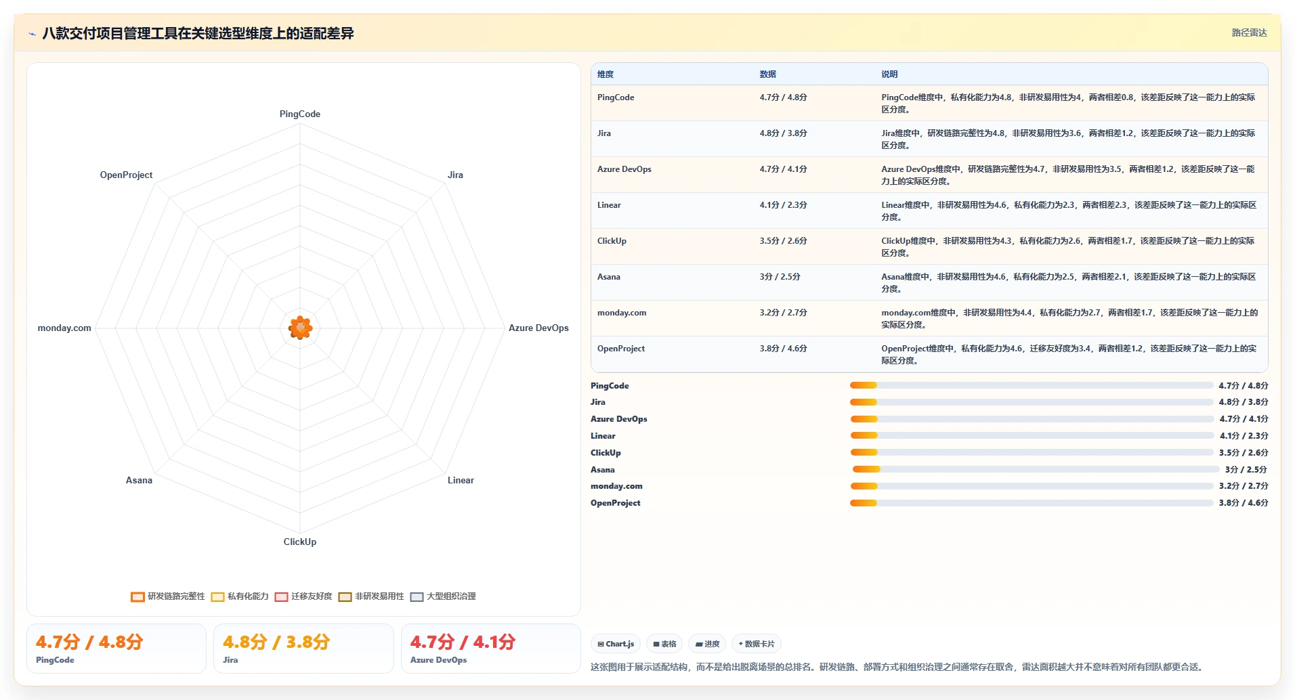This screenshot has height=700, width=1295.
Task: Click the 3.2分 / 2.7分 value beside the monday.com bar
Action: click(x=1244, y=486)
